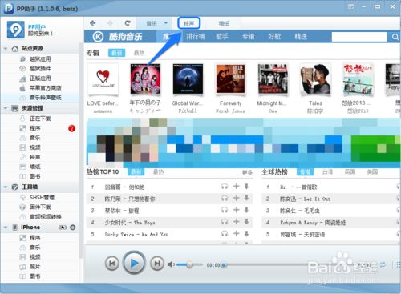Image resolution: width=401 pixels, height=294 pixels.
Task: Open the 歌手 navigation tab
Action: click(222, 36)
